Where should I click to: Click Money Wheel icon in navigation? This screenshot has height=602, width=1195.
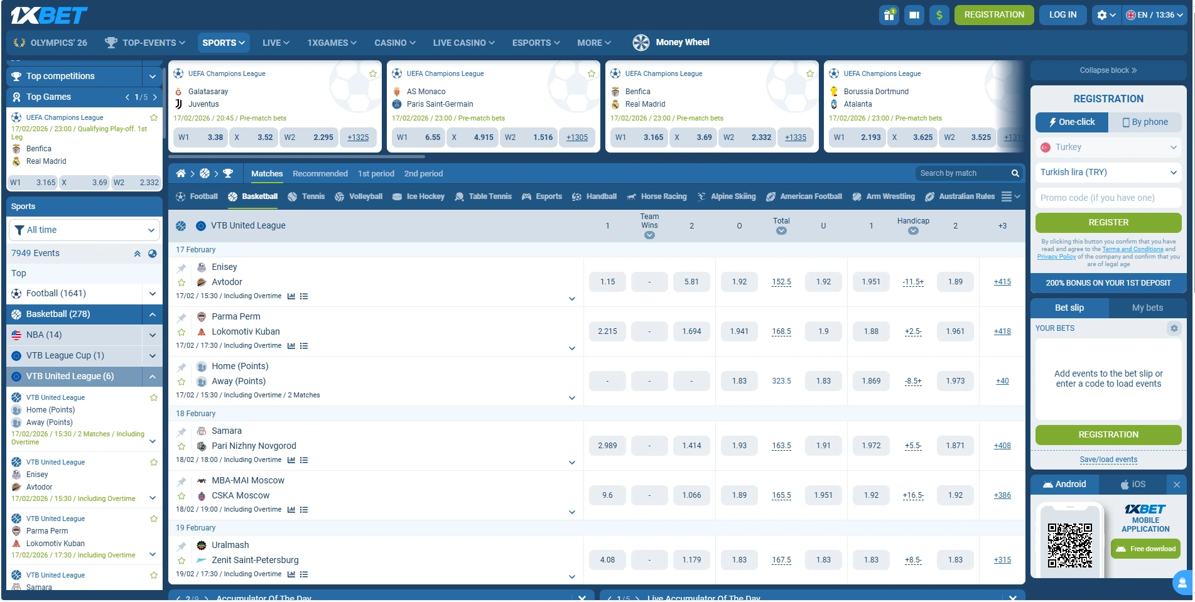(x=641, y=43)
